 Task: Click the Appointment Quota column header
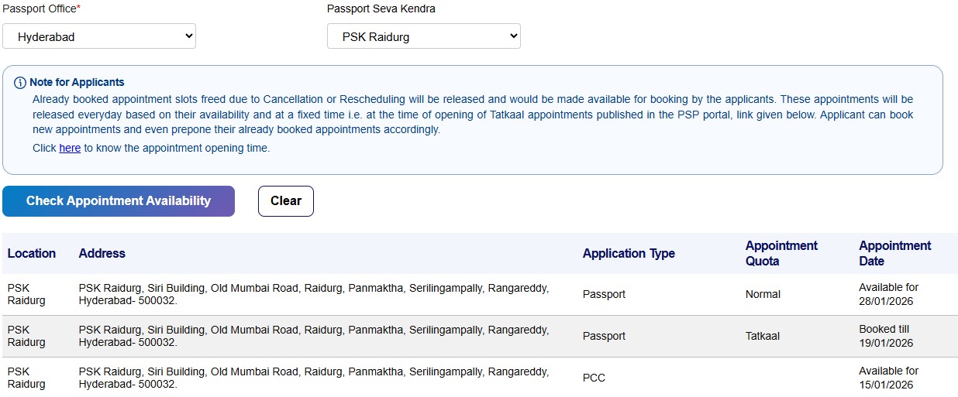coord(781,253)
